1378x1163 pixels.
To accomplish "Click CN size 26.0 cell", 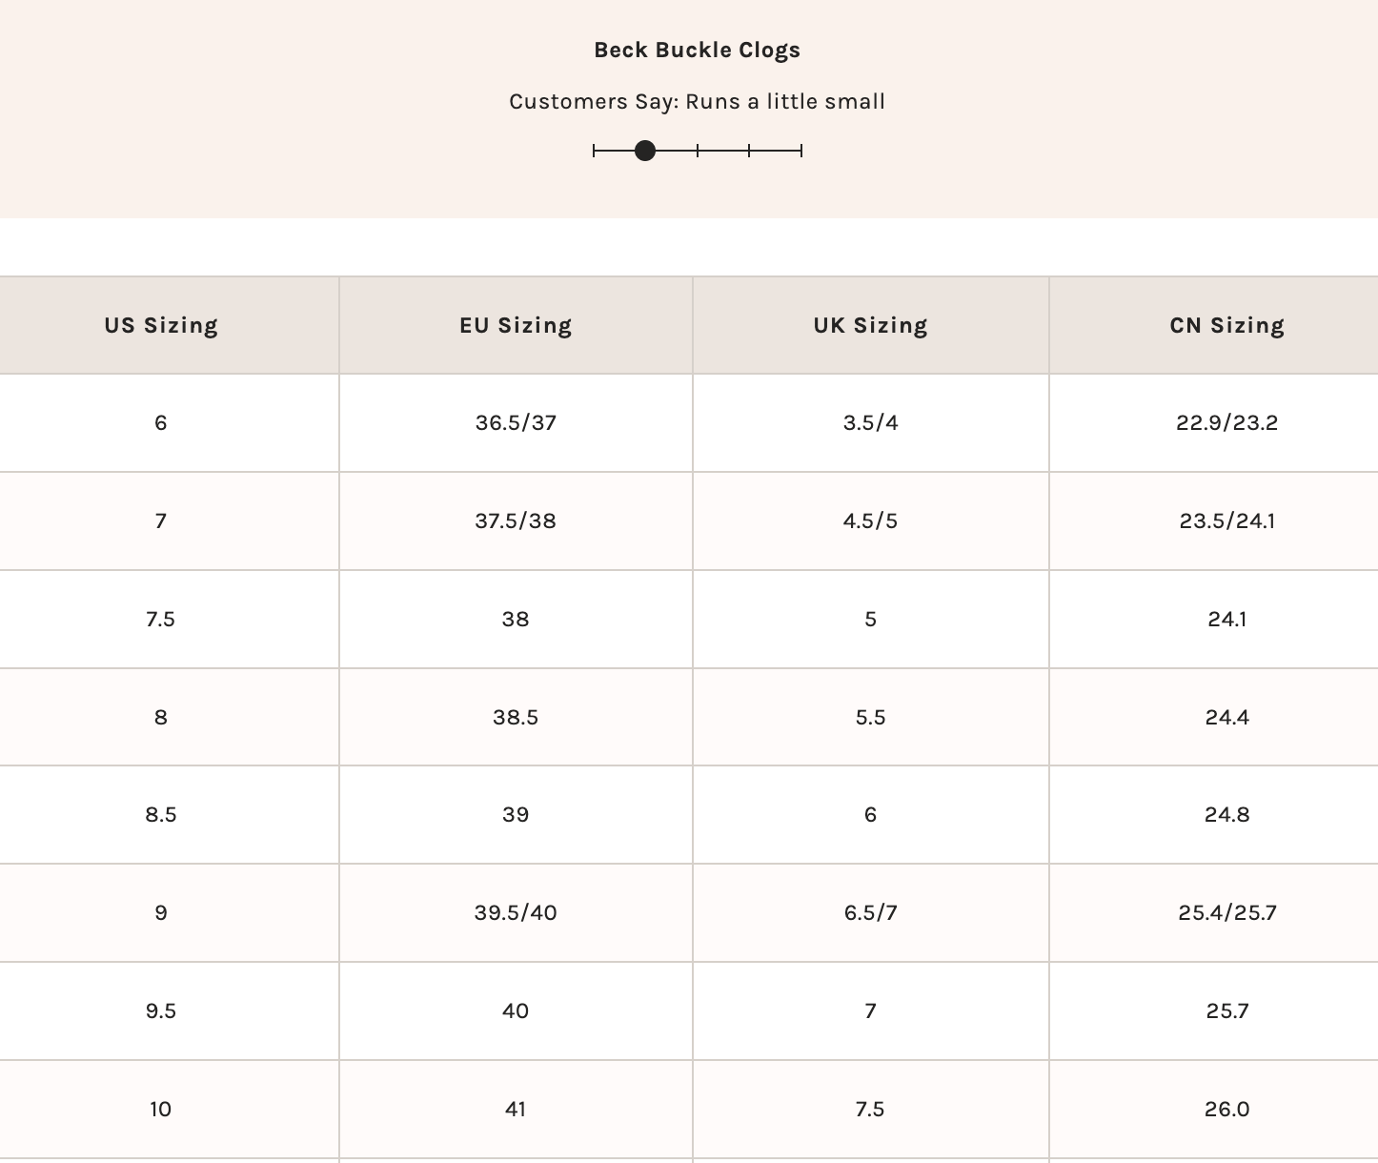I will tap(1226, 1110).
